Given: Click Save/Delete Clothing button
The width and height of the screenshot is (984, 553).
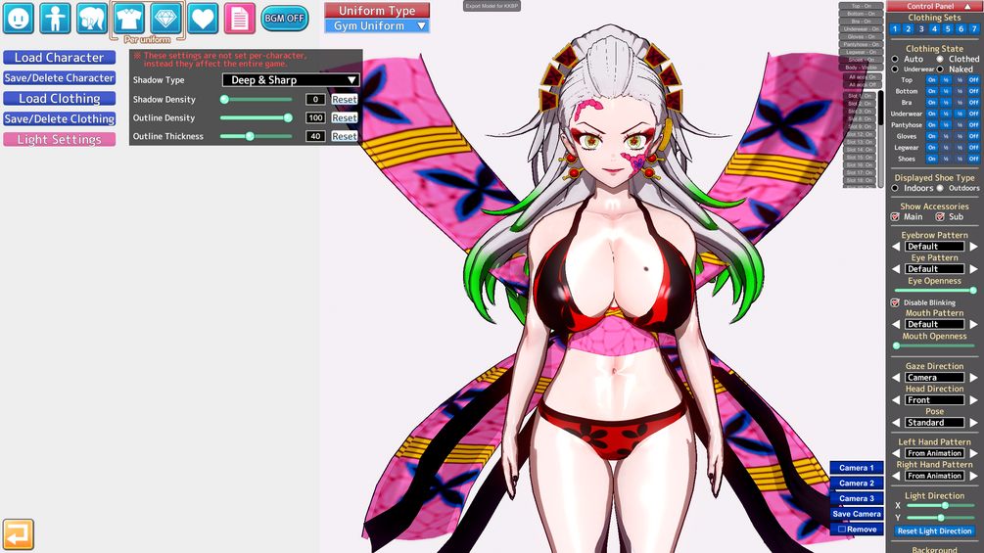Looking at the screenshot, I should (x=59, y=118).
